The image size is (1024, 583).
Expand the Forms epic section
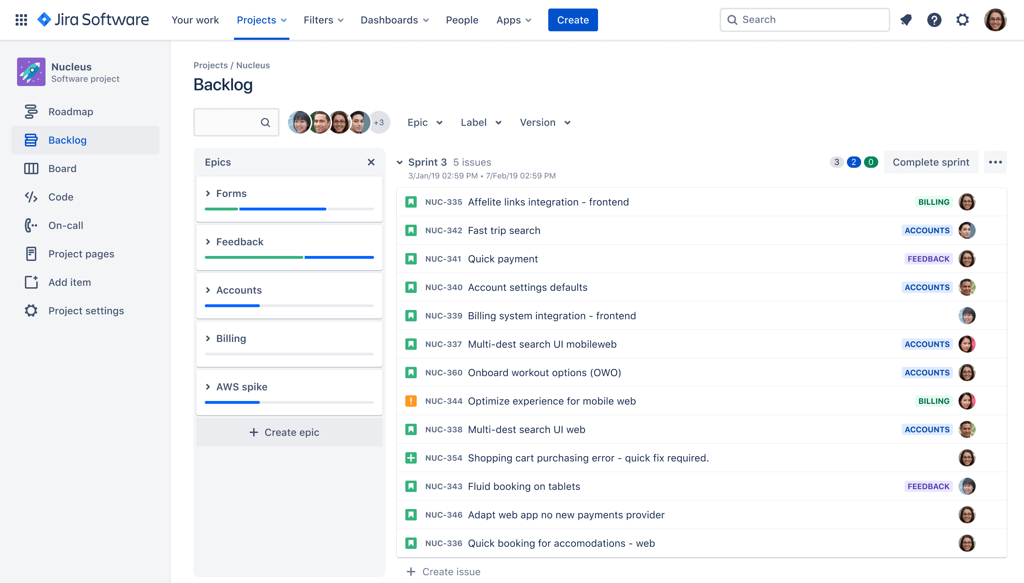tap(208, 193)
